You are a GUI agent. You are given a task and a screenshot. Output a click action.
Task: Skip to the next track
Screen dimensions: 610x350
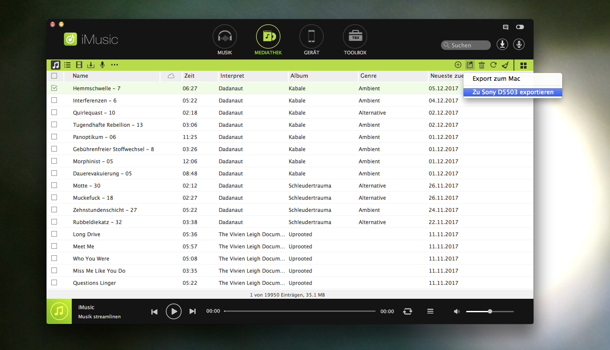(193, 311)
